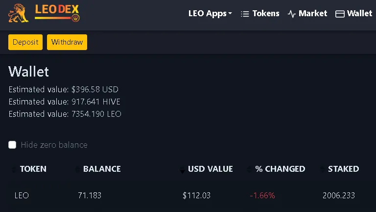Click the Tokens list icon

pyautogui.click(x=245, y=14)
